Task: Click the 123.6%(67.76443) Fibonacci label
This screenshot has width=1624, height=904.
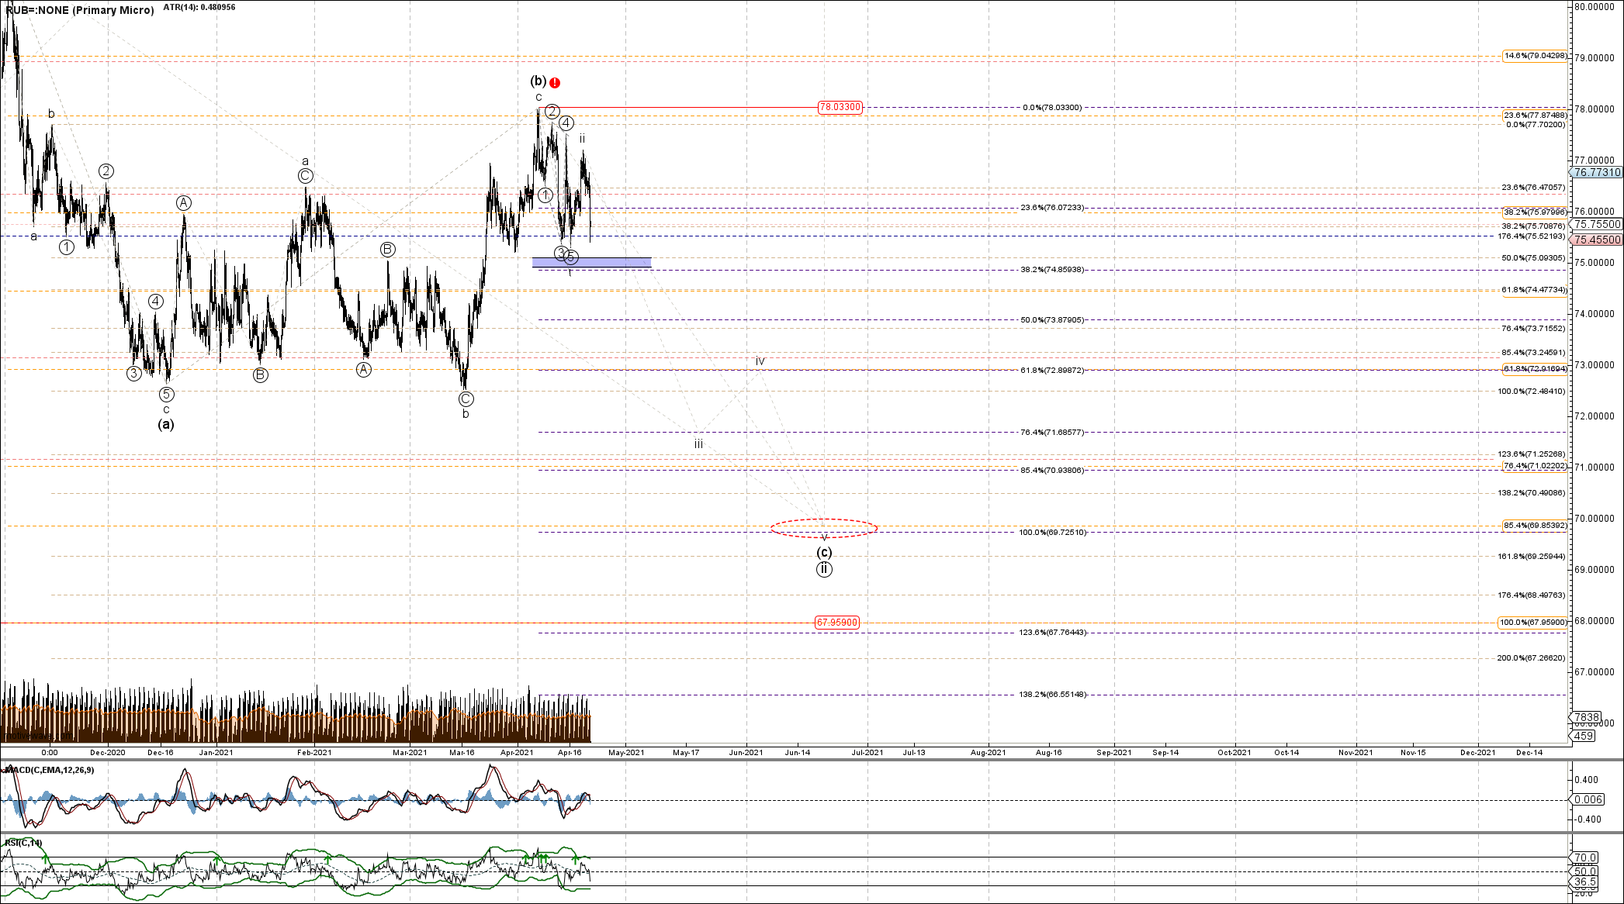Action: click(x=1052, y=633)
